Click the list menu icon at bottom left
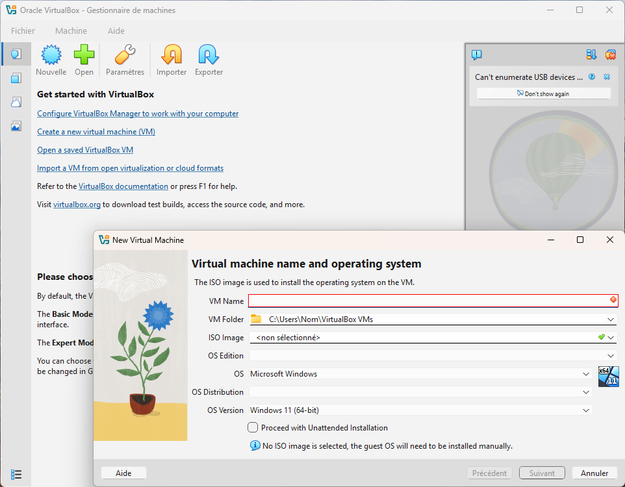625x487 pixels. point(16,474)
